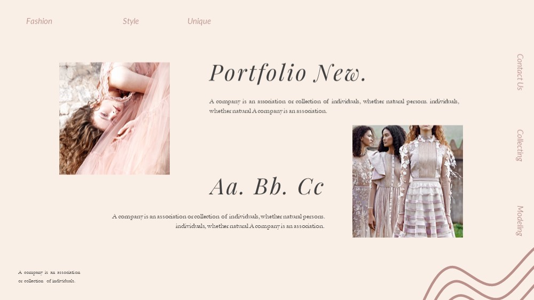
Task: Open the vertical Contact Us link
Action: click(520, 72)
